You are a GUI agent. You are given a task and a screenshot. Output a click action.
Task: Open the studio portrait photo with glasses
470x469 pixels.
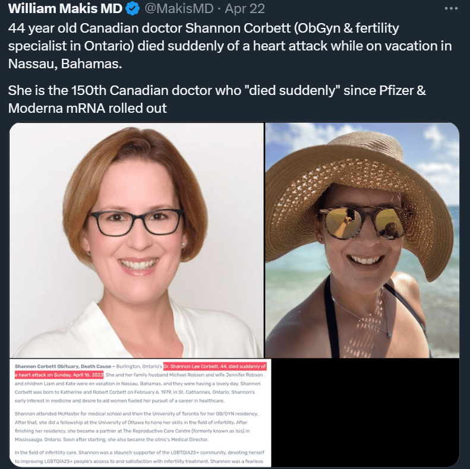point(137,240)
